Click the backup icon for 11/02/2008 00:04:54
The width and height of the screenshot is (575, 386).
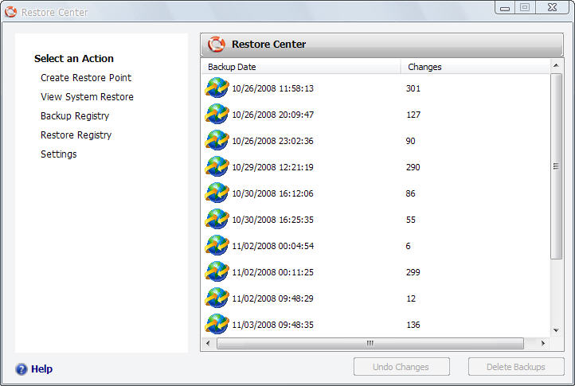217,245
